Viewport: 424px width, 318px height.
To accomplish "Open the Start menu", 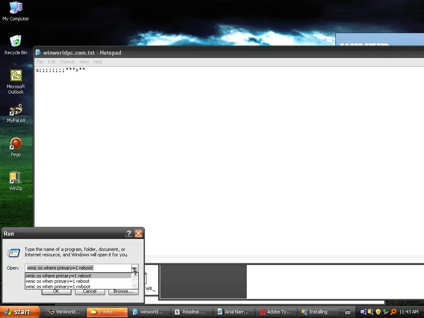I will [x=19, y=312].
